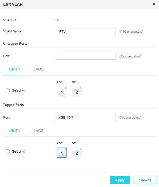This screenshot has width=159, height=187.
Task: Focus the VLAN Name field containing IPTV
Action: pyautogui.click(x=86, y=31)
